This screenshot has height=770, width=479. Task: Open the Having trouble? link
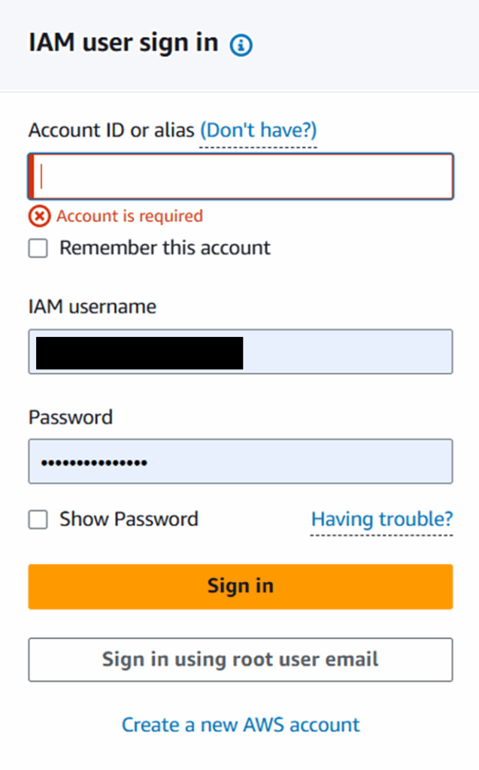point(382,519)
